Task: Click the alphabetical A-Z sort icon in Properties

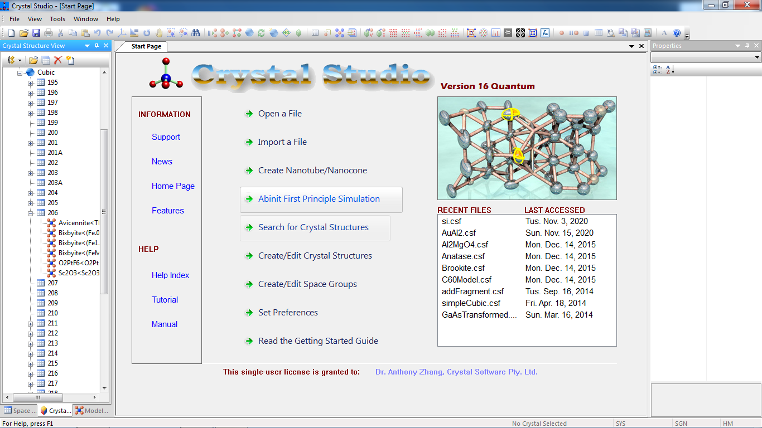Action: (x=669, y=70)
